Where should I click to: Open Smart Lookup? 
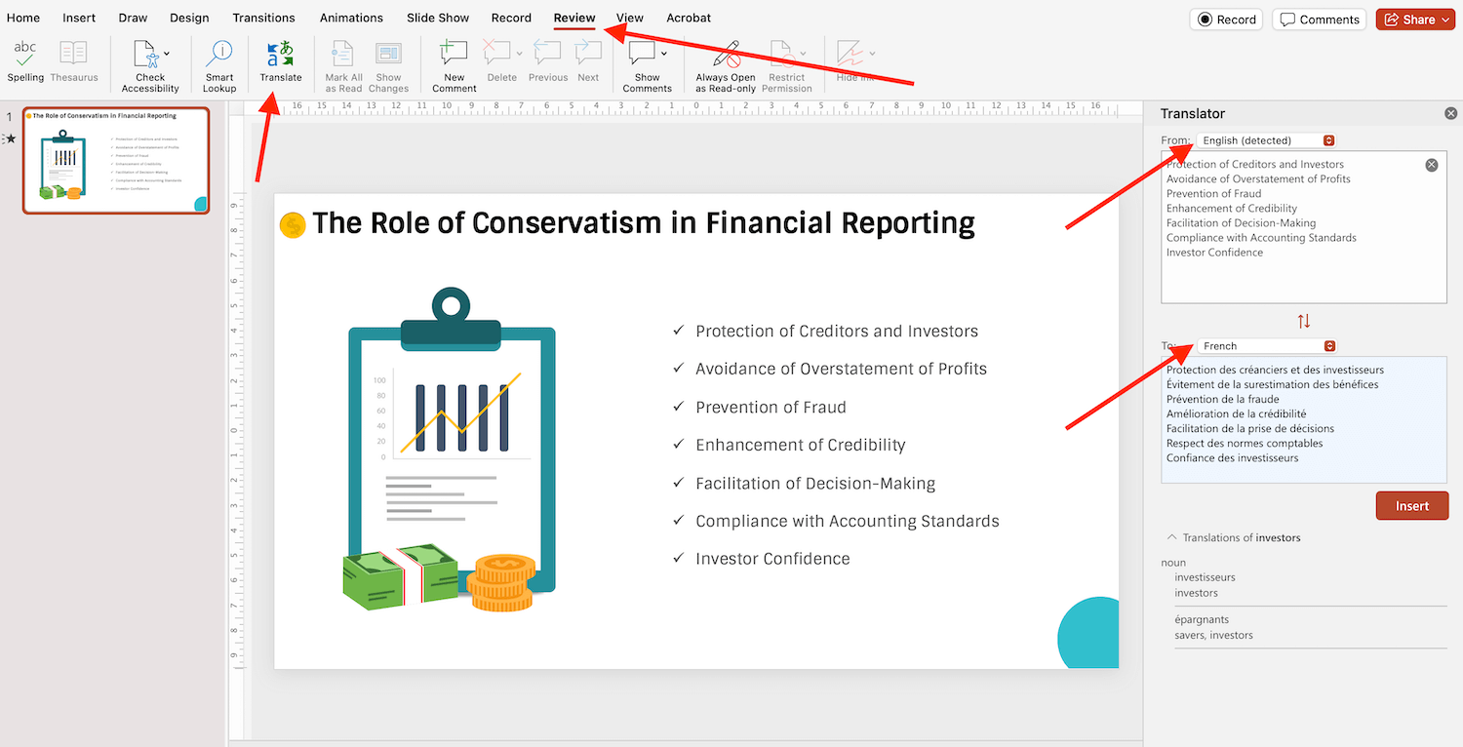pos(219,65)
